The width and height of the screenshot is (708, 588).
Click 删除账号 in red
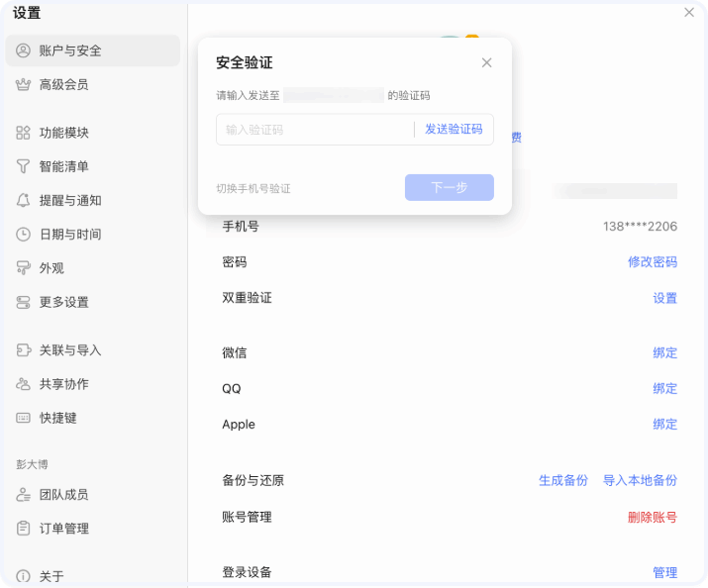pyautogui.click(x=653, y=517)
